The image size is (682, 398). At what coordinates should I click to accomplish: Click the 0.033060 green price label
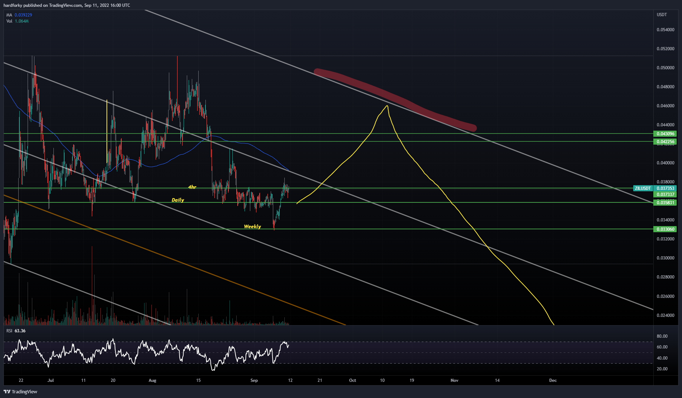(x=666, y=229)
